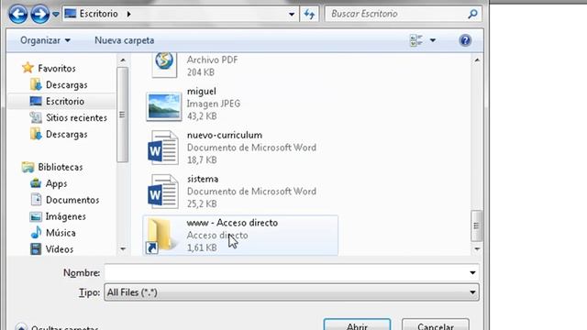Select the PDF file icon at list top
This screenshot has width=587, height=330.
click(164, 64)
